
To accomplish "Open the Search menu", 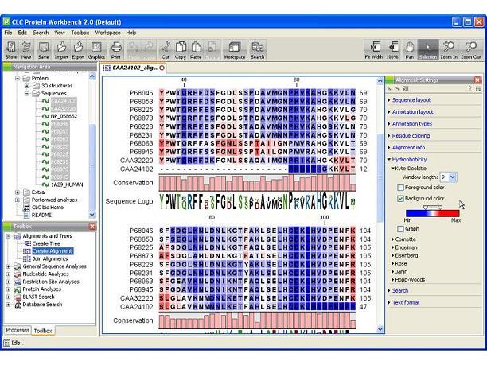I will point(41,33).
